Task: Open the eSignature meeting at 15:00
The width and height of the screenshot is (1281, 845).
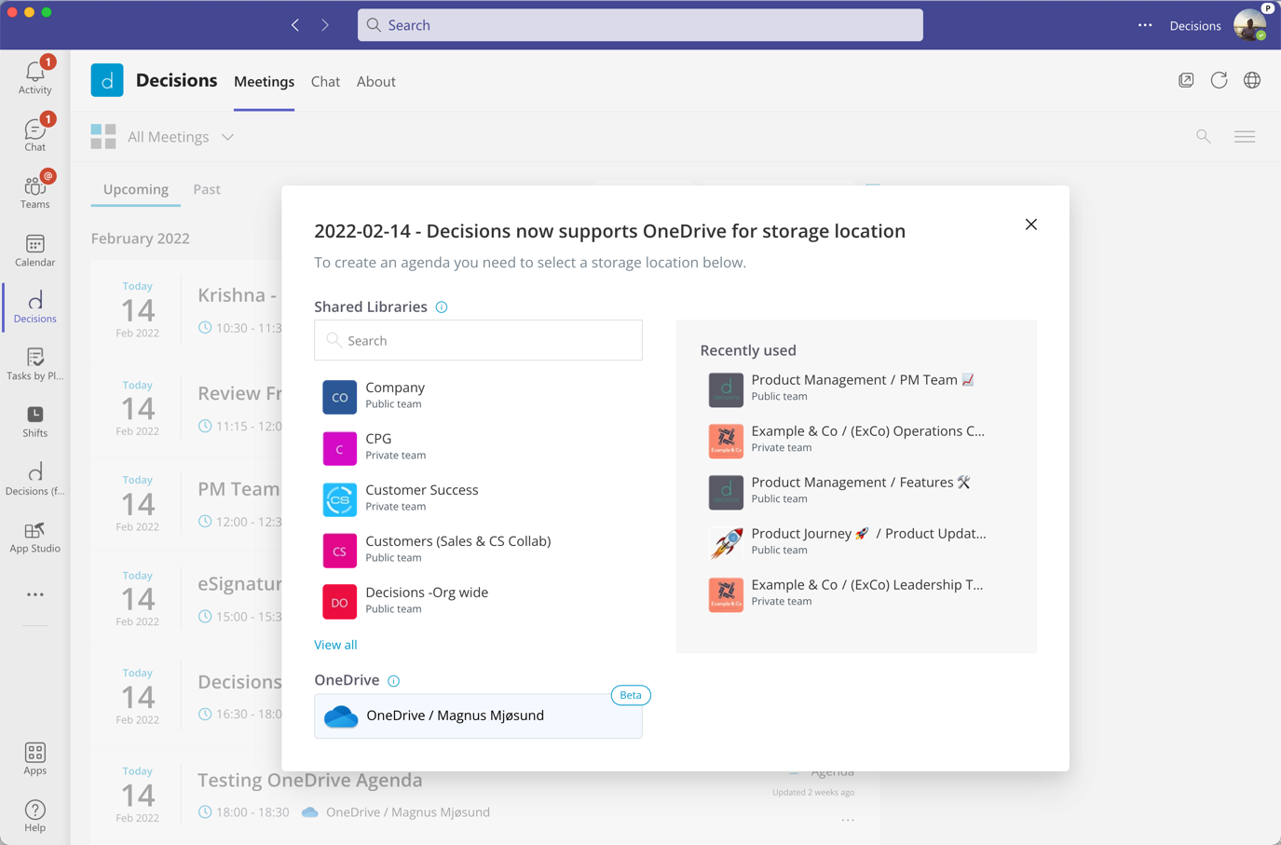Action: (239, 584)
